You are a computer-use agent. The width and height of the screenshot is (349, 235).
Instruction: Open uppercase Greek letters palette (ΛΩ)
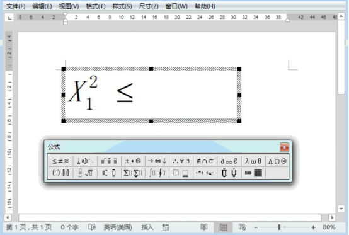277,161
